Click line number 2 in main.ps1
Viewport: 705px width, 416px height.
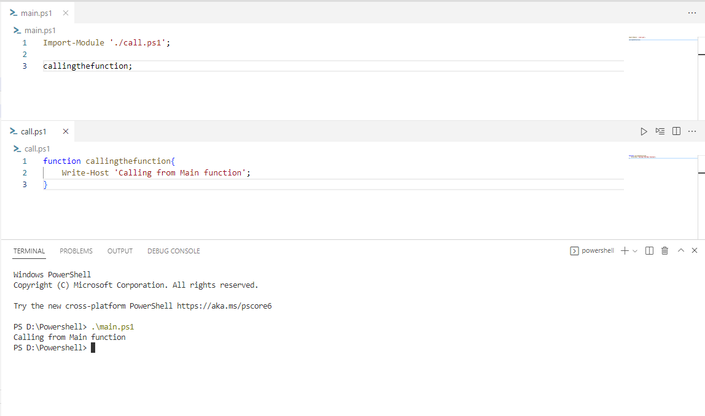point(25,55)
